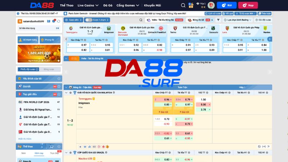The image size is (288, 162).
Task: Open Cài đặt cược settings
Action: pyautogui.click(x=263, y=20)
